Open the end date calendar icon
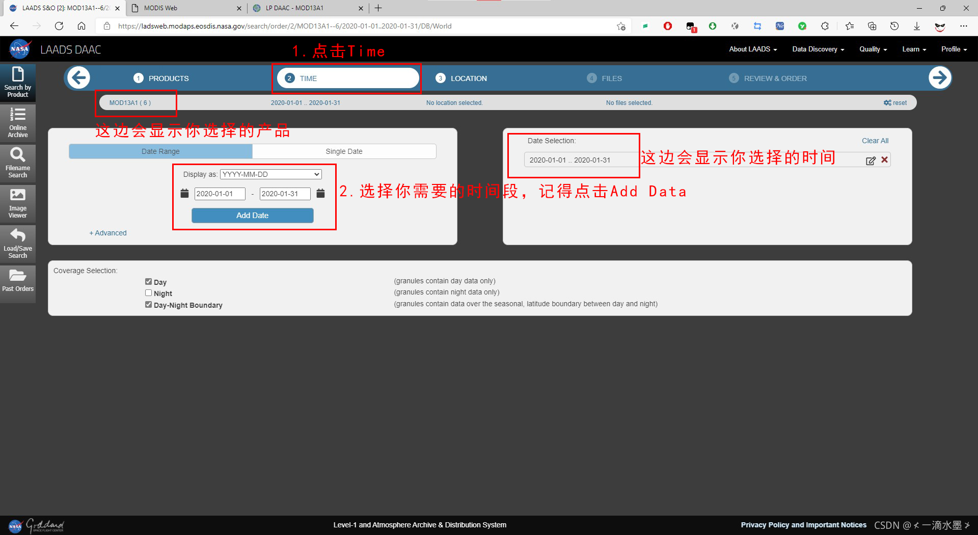Image resolution: width=978 pixels, height=535 pixels. [x=320, y=194]
